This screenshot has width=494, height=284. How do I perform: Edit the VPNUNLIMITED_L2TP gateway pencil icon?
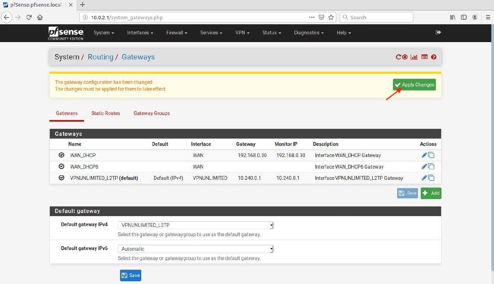pyautogui.click(x=424, y=178)
